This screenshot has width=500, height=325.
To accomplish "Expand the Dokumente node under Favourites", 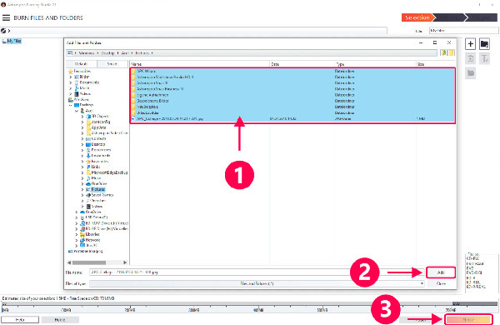I will pyautogui.click(x=71, y=82).
